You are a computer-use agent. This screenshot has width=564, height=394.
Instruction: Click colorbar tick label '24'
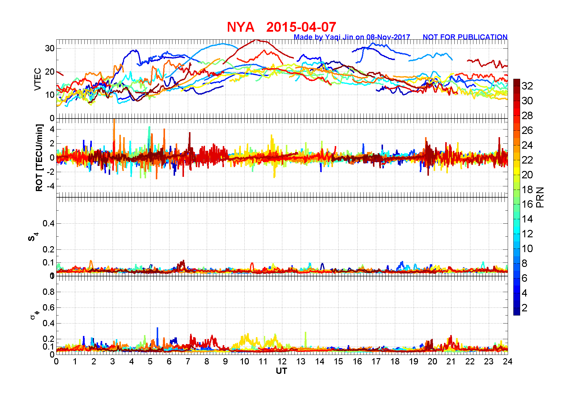[x=527, y=145]
